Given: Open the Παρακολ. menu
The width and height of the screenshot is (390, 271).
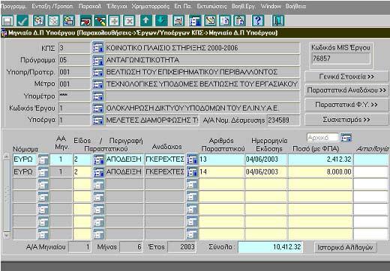Looking at the screenshot, I should (90, 7).
